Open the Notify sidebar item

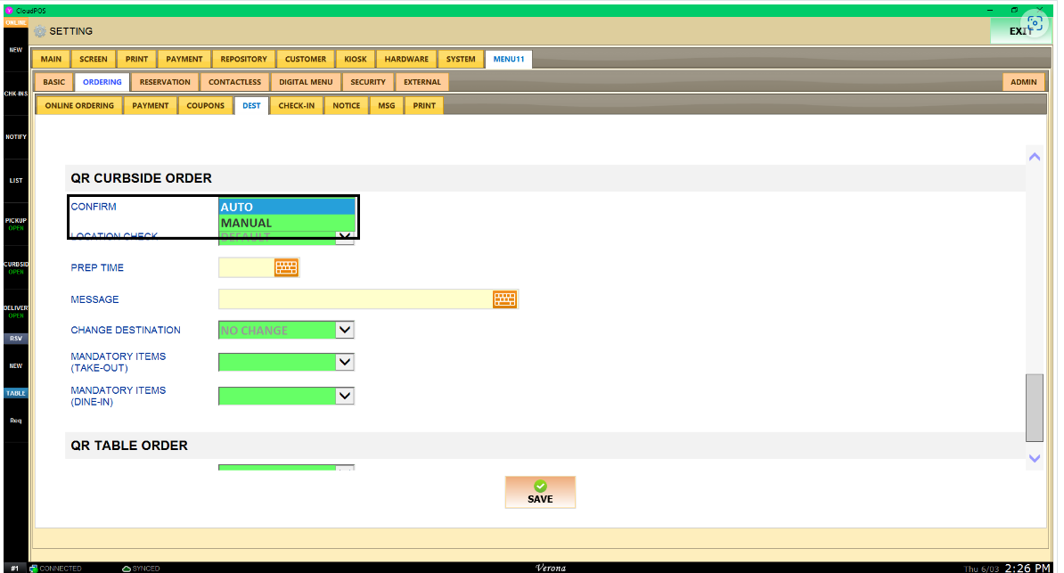[x=16, y=137]
